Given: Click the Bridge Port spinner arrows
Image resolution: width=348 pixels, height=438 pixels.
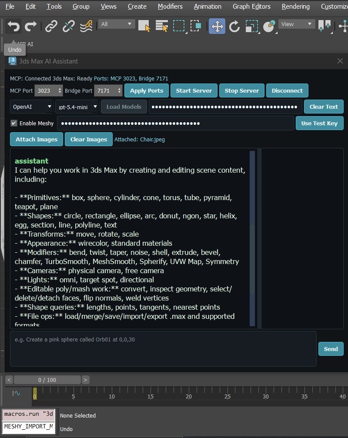Looking at the screenshot, I should pyautogui.click(x=119, y=90).
